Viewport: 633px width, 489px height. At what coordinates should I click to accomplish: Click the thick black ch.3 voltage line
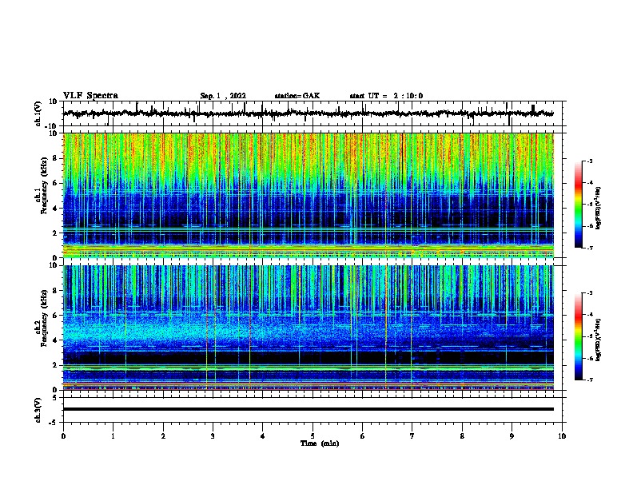[x=309, y=409]
